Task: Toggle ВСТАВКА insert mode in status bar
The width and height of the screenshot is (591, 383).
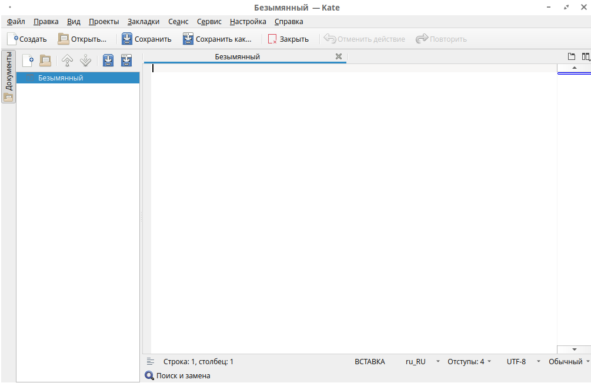Action: pyautogui.click(x=370, y=362)
